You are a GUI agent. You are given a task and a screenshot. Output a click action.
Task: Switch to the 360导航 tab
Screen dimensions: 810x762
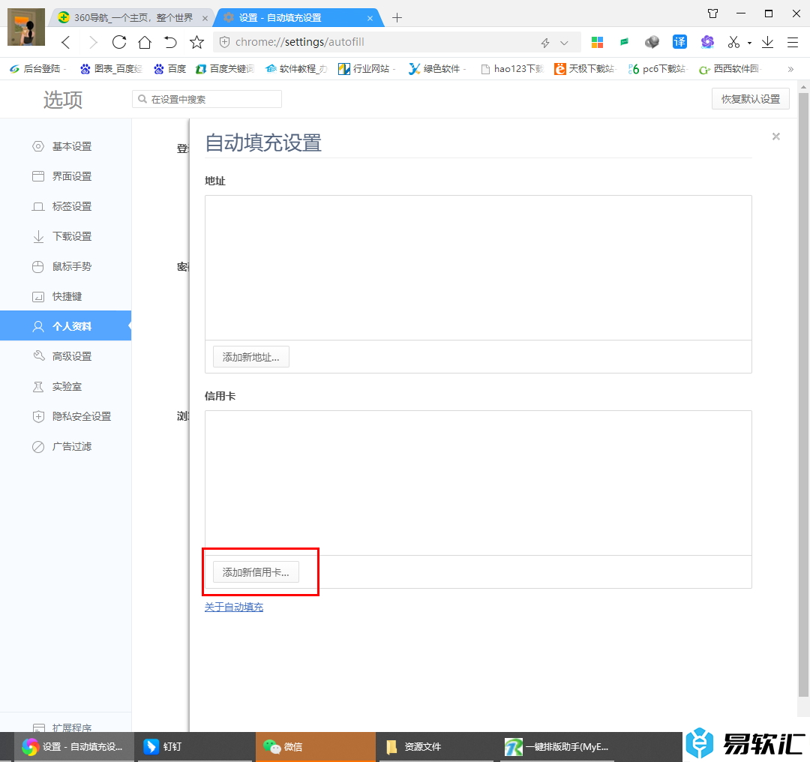click(x=132, y=17)
